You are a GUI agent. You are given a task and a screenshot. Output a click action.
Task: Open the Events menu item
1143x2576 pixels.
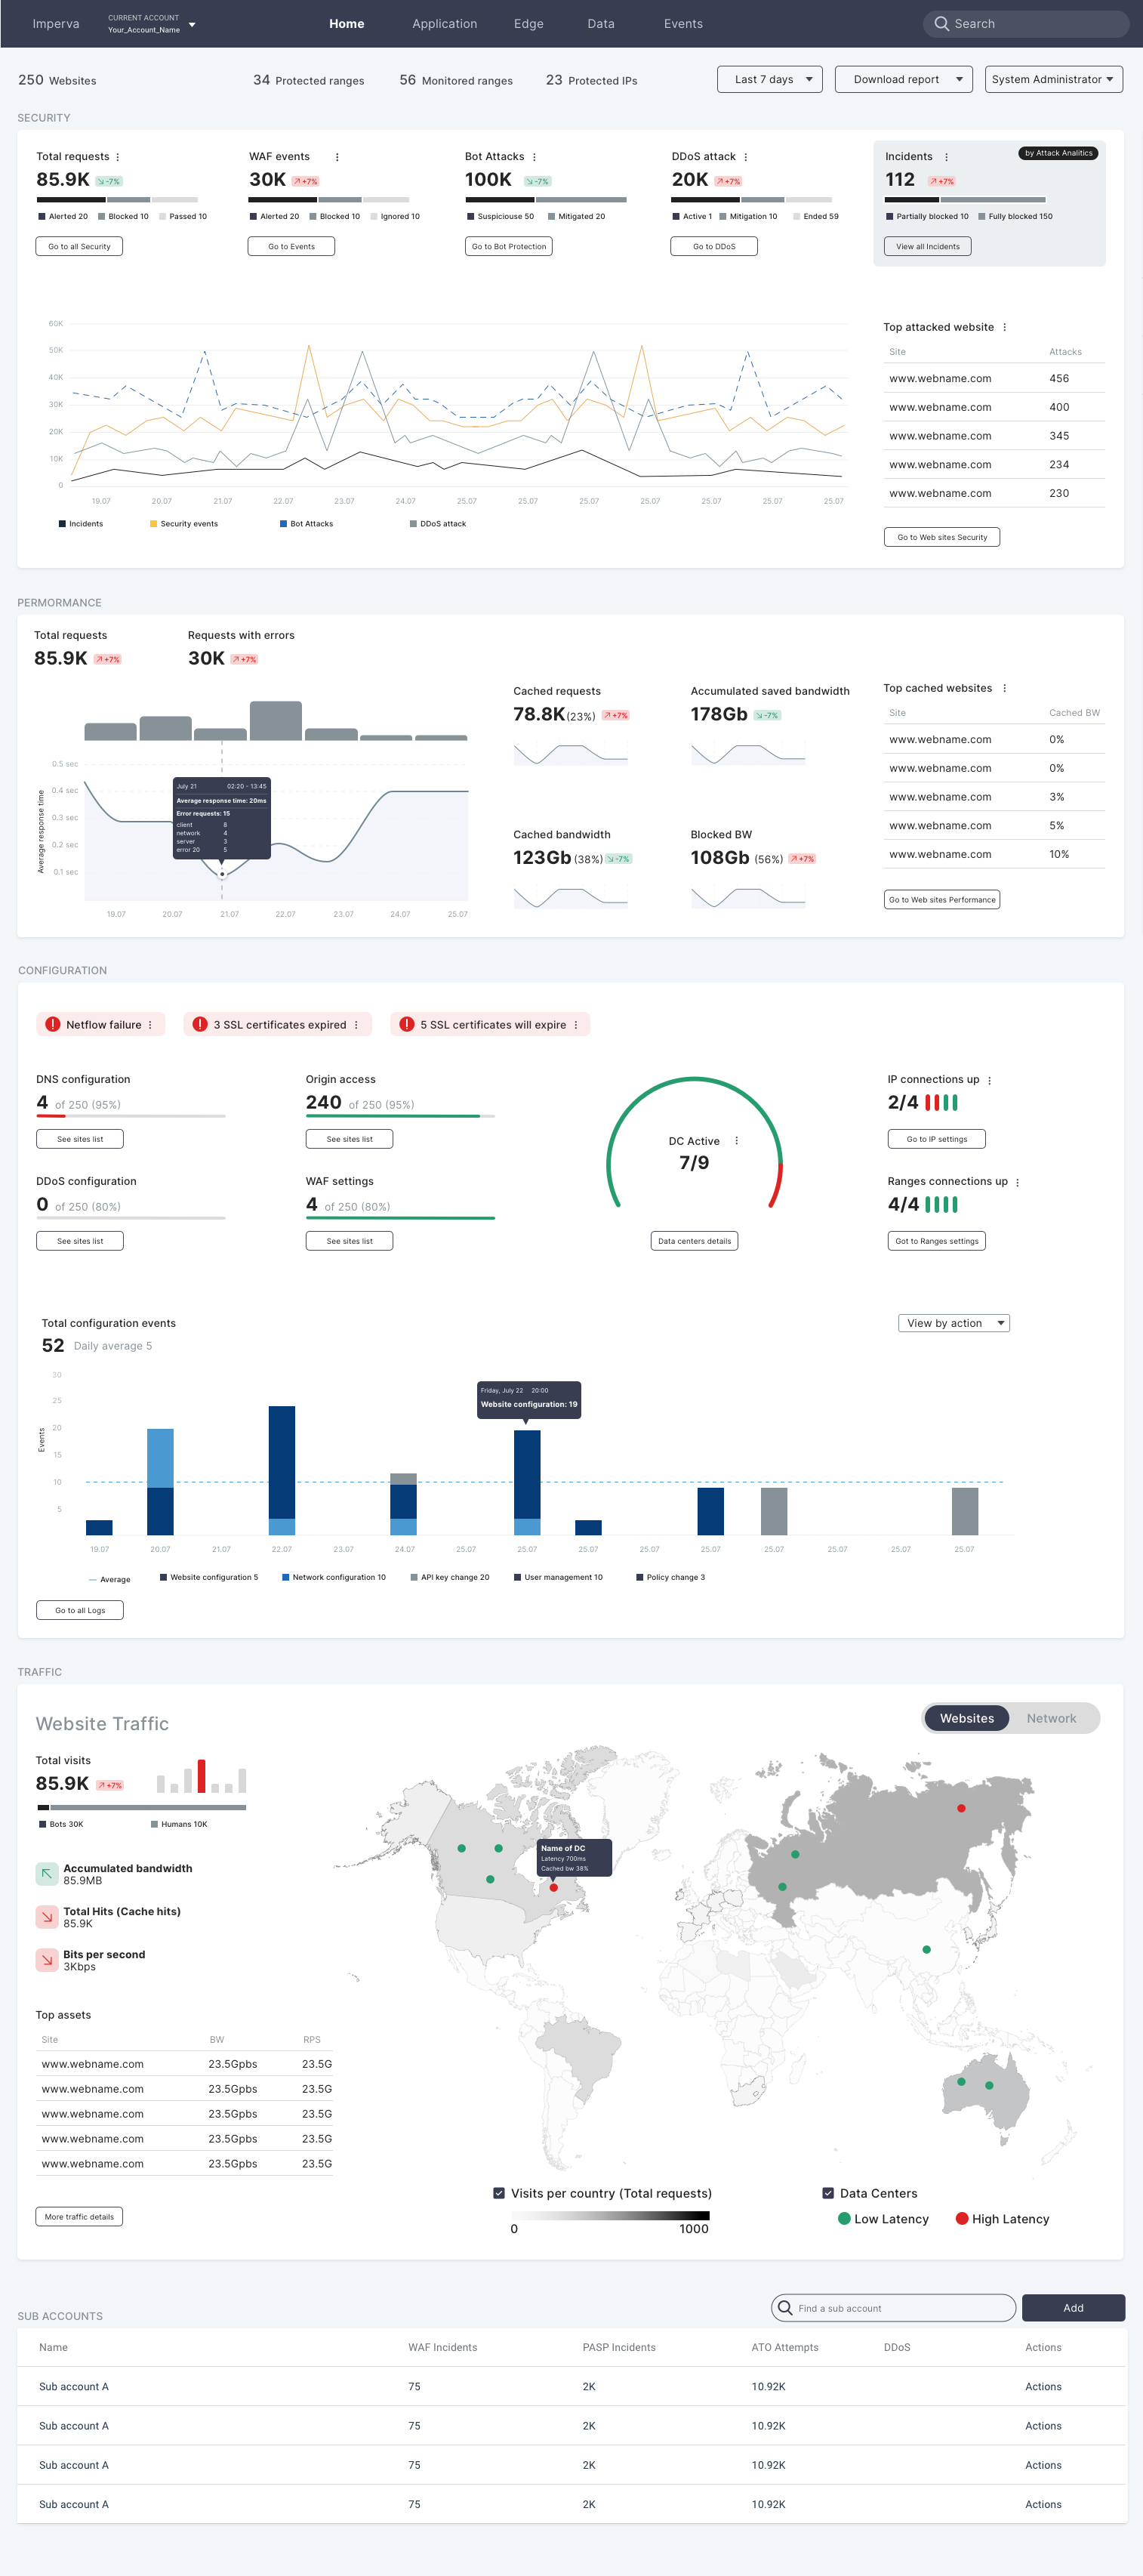click(683, 24)
